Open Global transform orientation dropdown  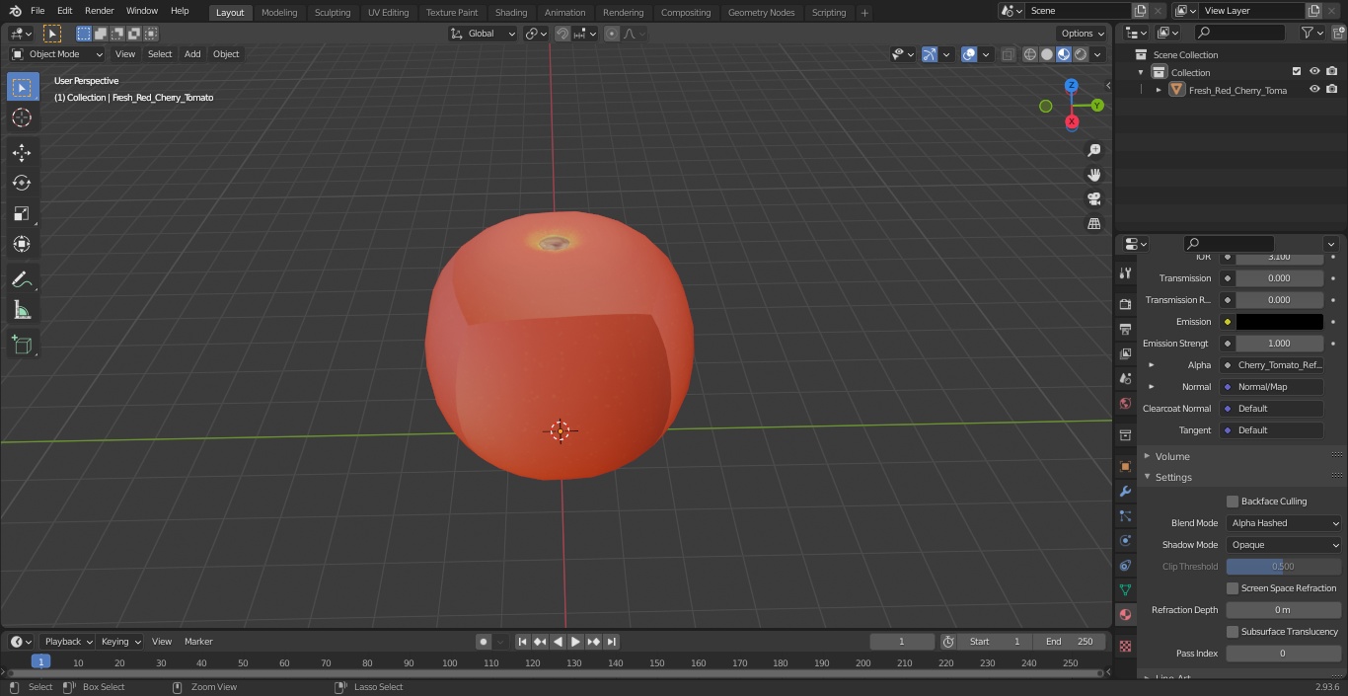point(484,34)
